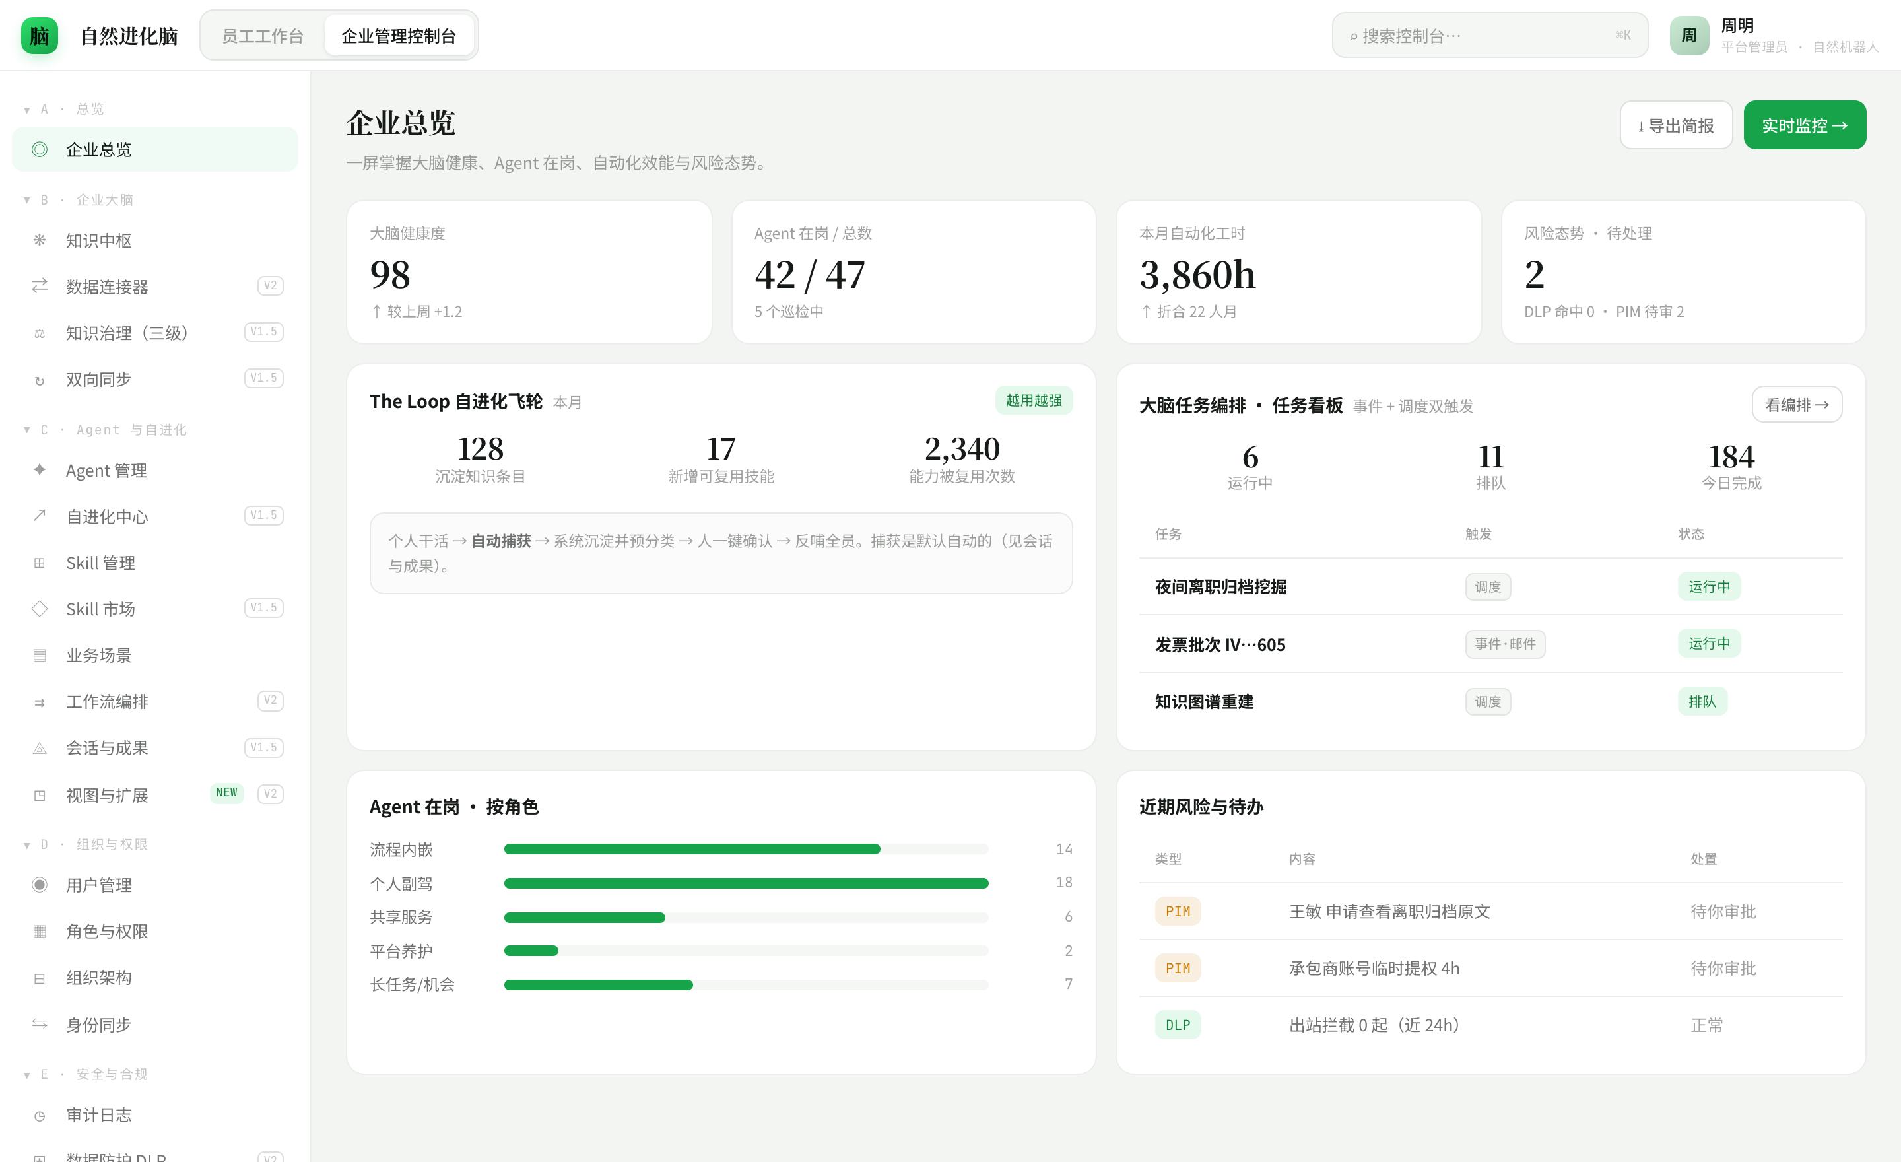This screenshot has width=1901, height=1162.
Task: Click 待你审批 for 王敏 request
Action: [1723, 911]
